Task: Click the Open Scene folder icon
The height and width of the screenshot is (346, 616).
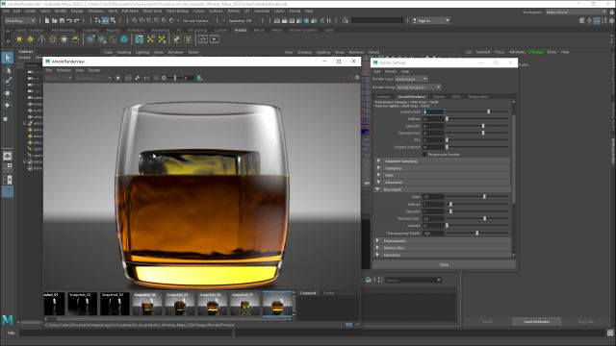Action: click(x=55, y=20)
